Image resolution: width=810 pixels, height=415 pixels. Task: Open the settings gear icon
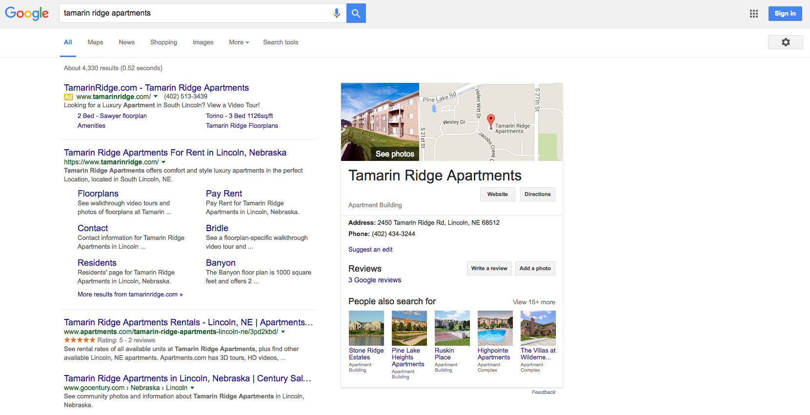(786, 42)
